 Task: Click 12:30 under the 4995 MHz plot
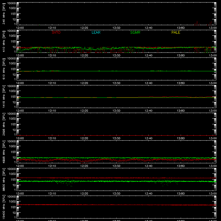tap(116, 166)
